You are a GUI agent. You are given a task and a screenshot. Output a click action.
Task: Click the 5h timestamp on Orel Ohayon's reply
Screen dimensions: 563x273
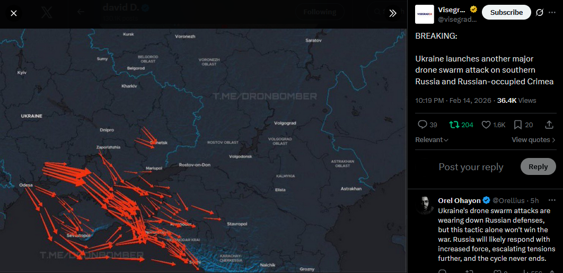click(x=534, y=200)
